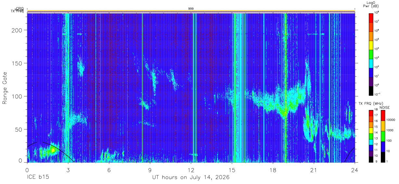Viewport: 399px width, 184px height.
Task: Click the '9' tick on the UT hours axis
Action: [x=150, y=170]
